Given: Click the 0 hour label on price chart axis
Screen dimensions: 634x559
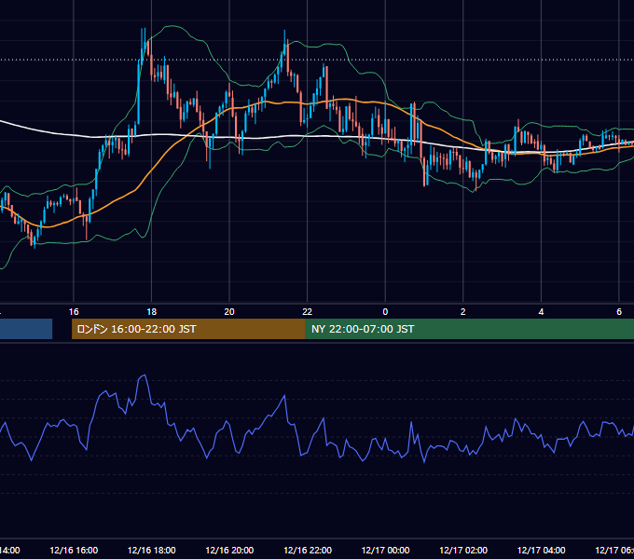Looking at the screenshot, I should (x=385, y=312).
